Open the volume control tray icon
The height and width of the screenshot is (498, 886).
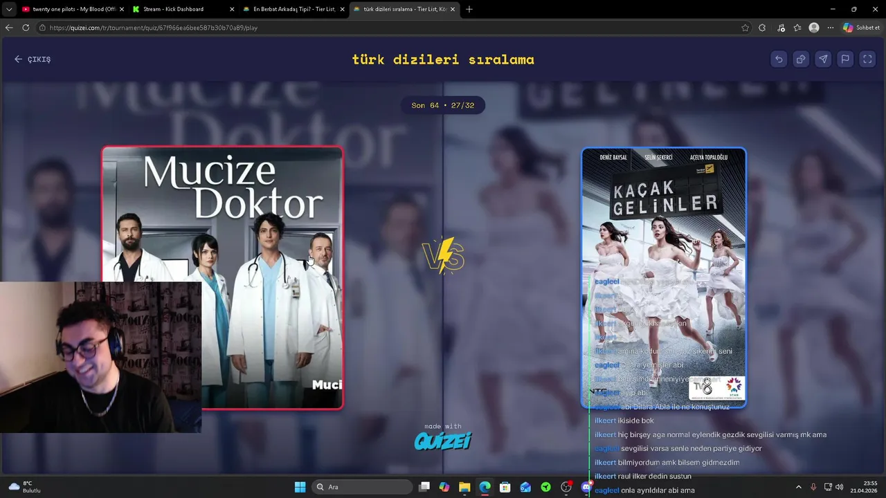click(840, 487)
